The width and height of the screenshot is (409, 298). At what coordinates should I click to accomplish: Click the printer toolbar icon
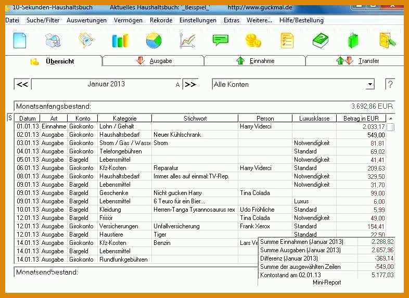point(53,41)
